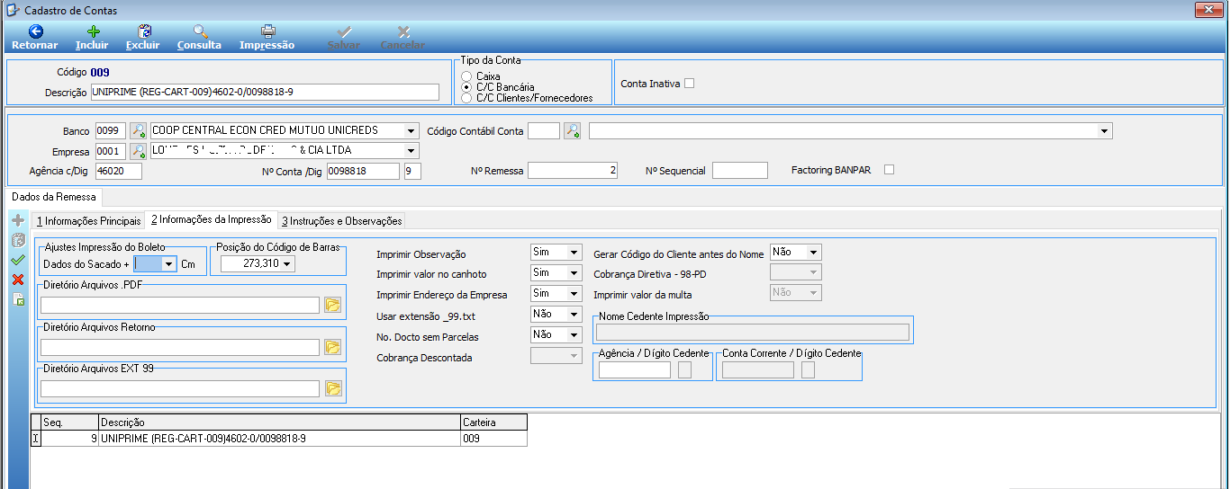Click the Carteira cell 009
Screen dimensions: 1230x489
[x=493, y=439]
